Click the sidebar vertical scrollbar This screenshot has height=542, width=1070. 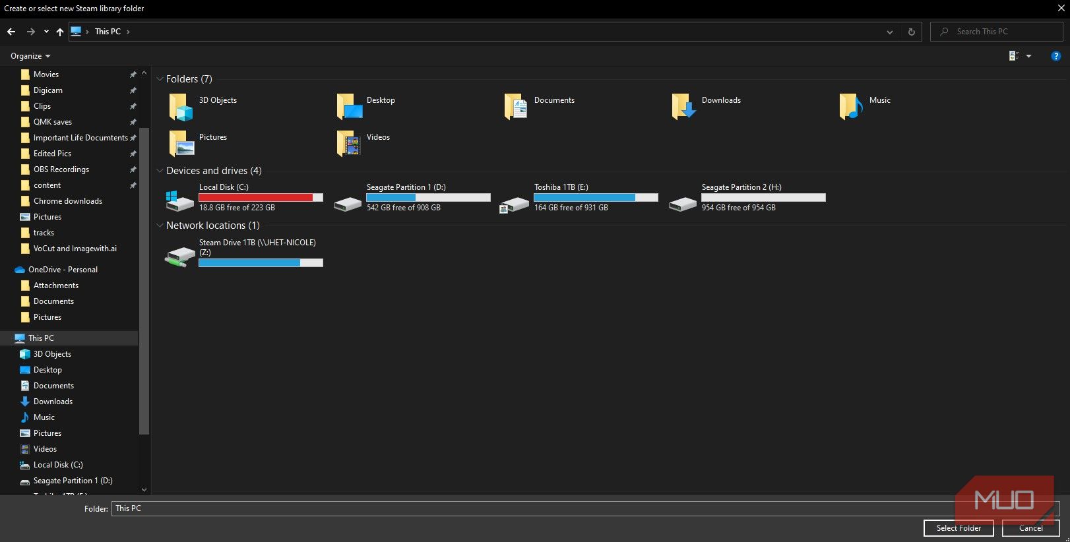(144, 282)
